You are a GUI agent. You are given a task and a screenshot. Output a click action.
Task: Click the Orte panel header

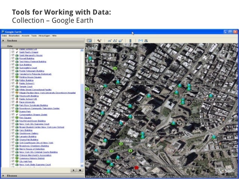point(42,46)
